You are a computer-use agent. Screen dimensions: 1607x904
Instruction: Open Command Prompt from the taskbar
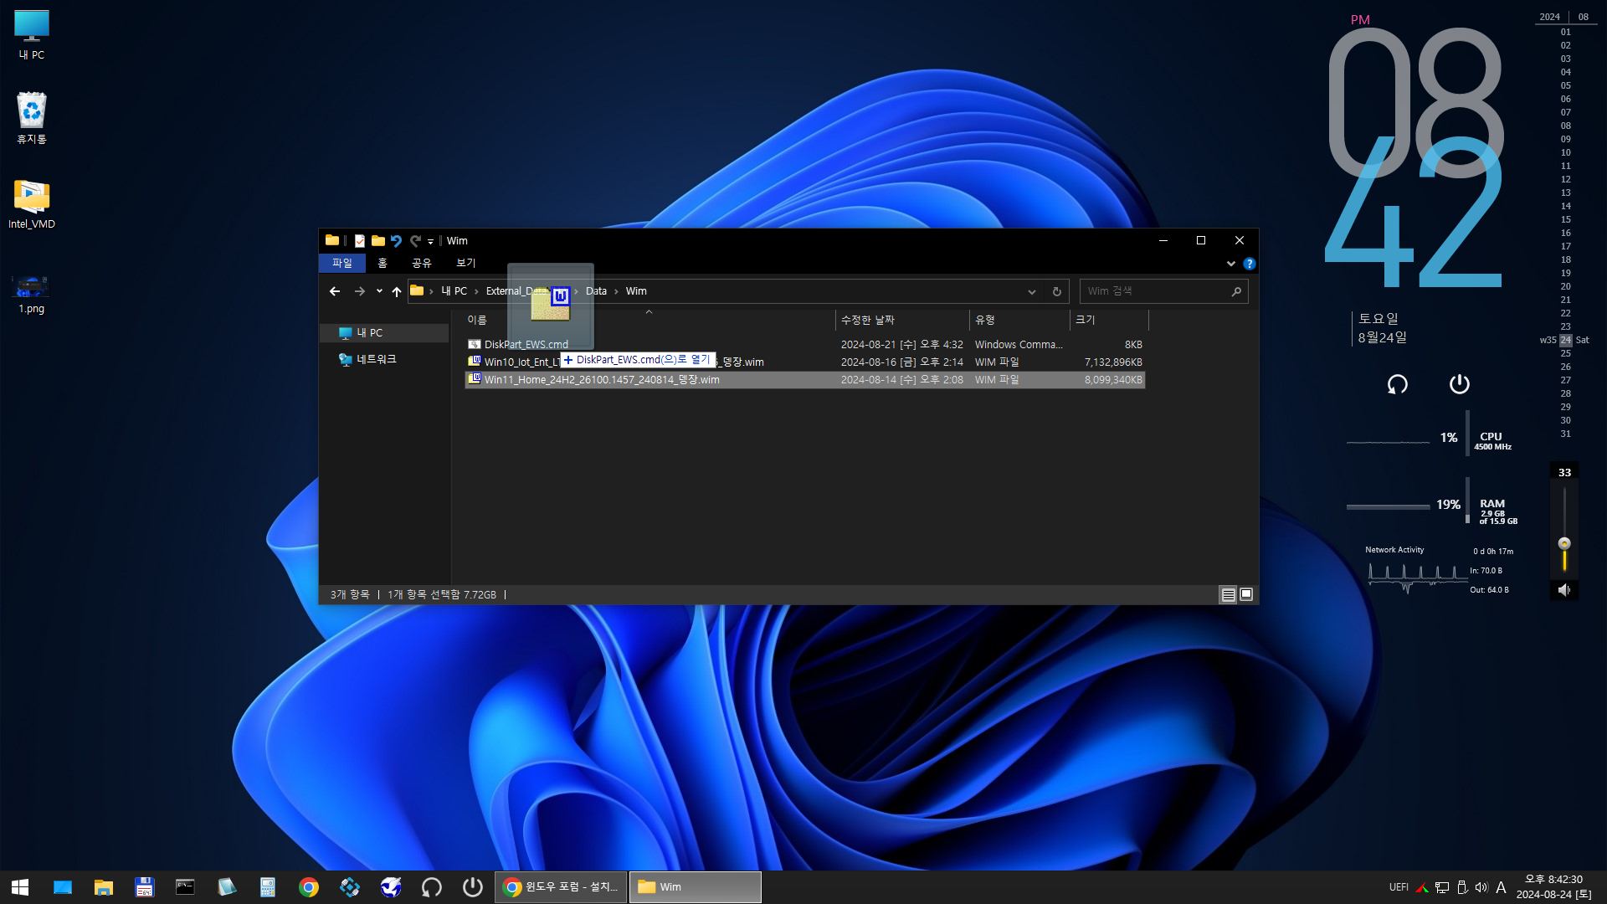click(185, 887)
